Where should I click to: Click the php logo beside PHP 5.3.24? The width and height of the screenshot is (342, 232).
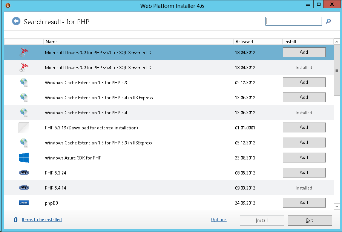pos(24,173)
